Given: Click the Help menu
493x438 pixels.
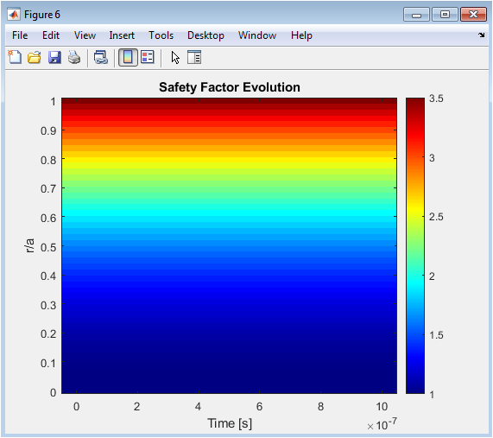Looking at the screenshot, I should (301, 35).
